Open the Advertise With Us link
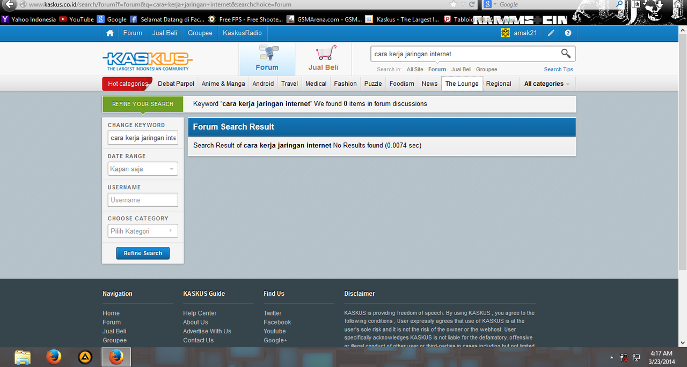Viewport: 687px width, 367px height. click(207, 332)
